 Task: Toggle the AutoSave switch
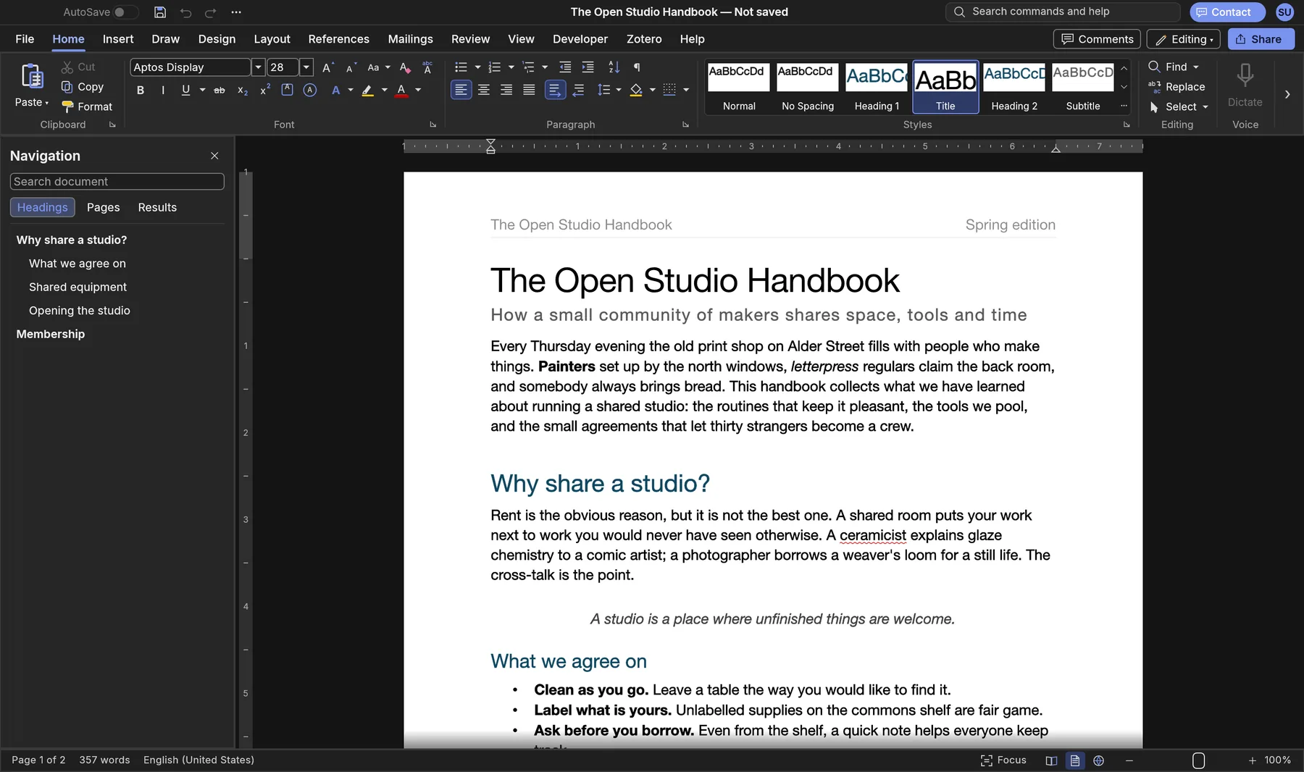125,12
